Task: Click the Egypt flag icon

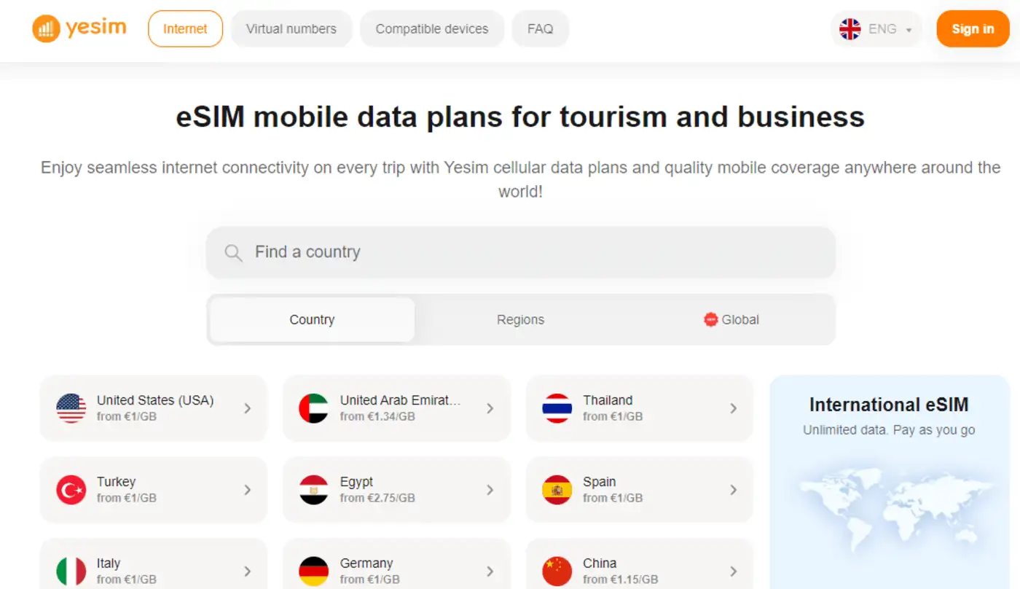Action: 314,490
